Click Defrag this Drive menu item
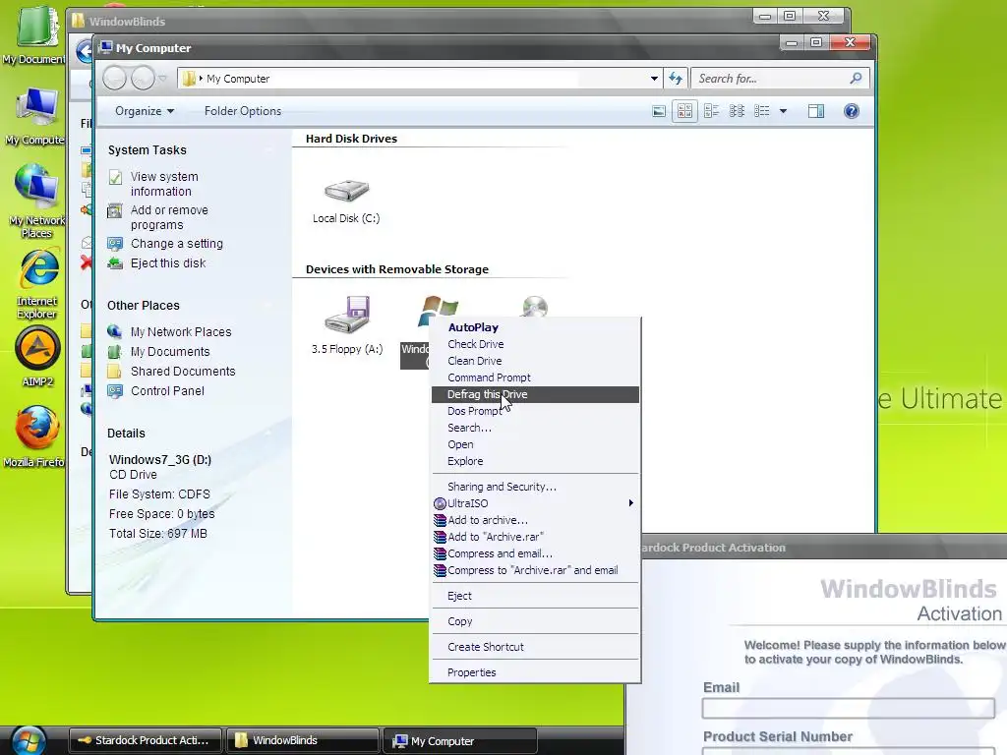 [x=535, y=394]
